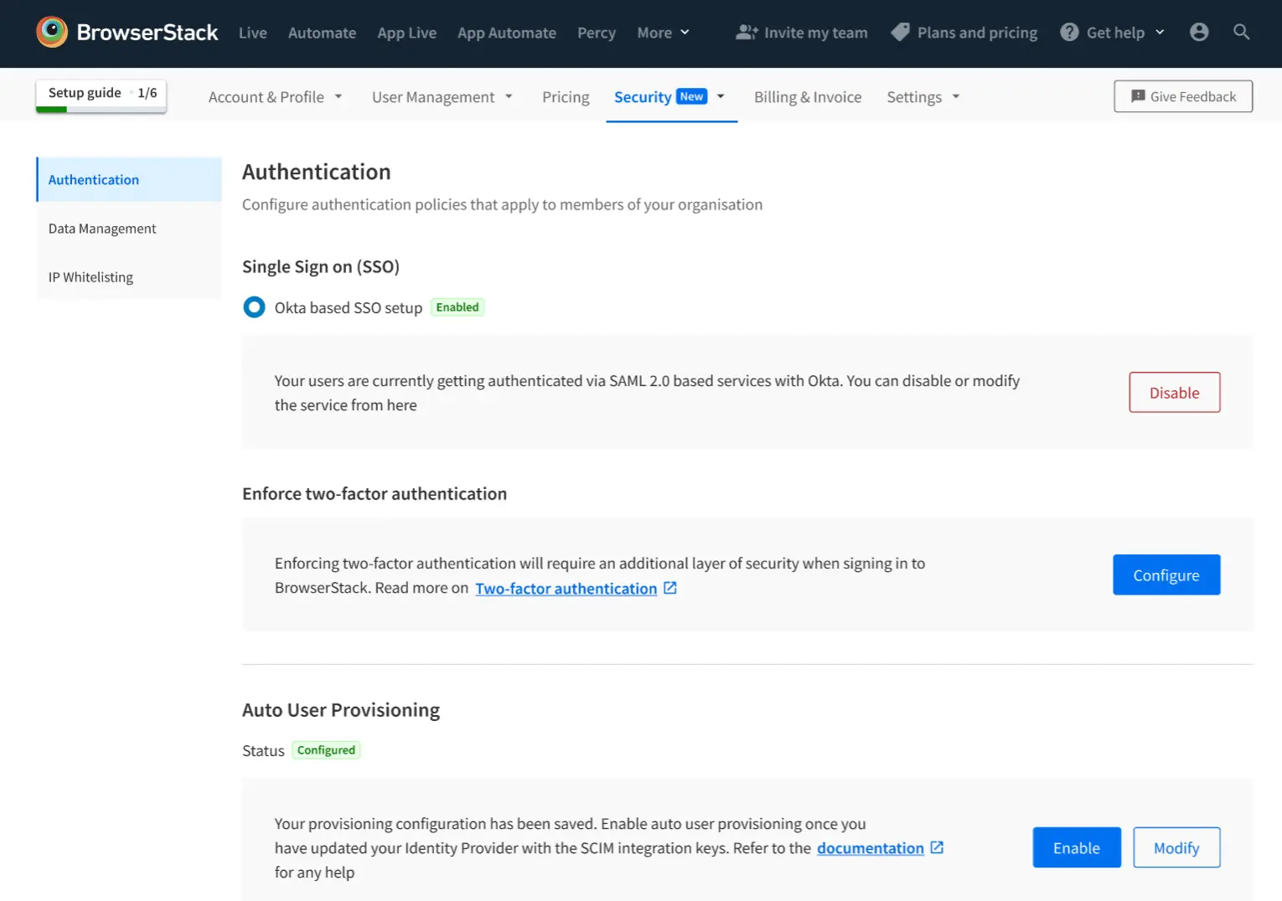Select IP Whitelisting in the sidebar
The width and height of the screenshot is (1282, 901).
tap(90, 277)
